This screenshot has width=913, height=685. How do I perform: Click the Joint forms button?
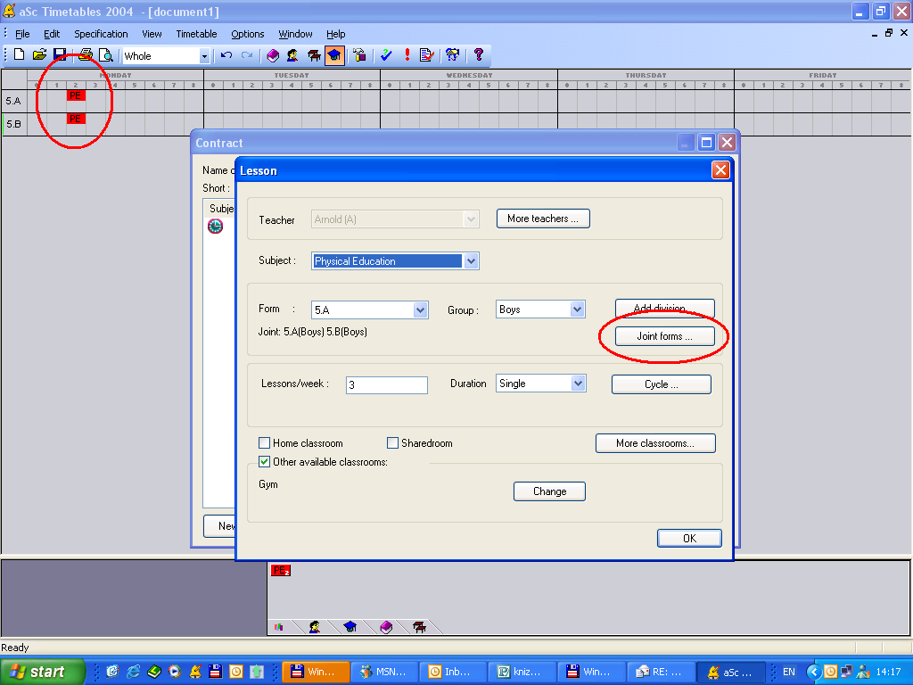pyautogui.click(x=664, y=336)
